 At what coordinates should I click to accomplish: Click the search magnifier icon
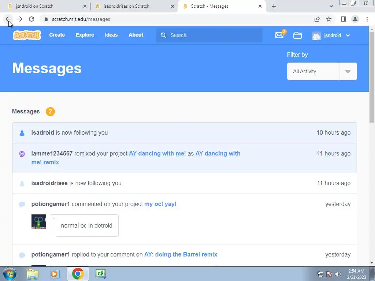coord(163,35)
